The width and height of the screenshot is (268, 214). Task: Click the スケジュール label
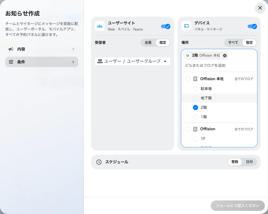click(117, 162)
